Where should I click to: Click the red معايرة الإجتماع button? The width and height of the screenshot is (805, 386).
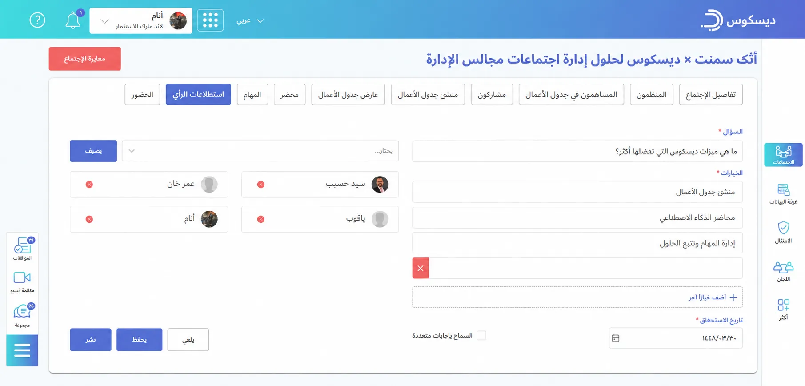click(85, 59)
